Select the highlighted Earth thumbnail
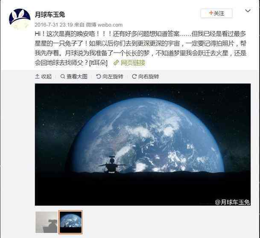The width and height of the screenshot is (260, 238). [70, 222]
